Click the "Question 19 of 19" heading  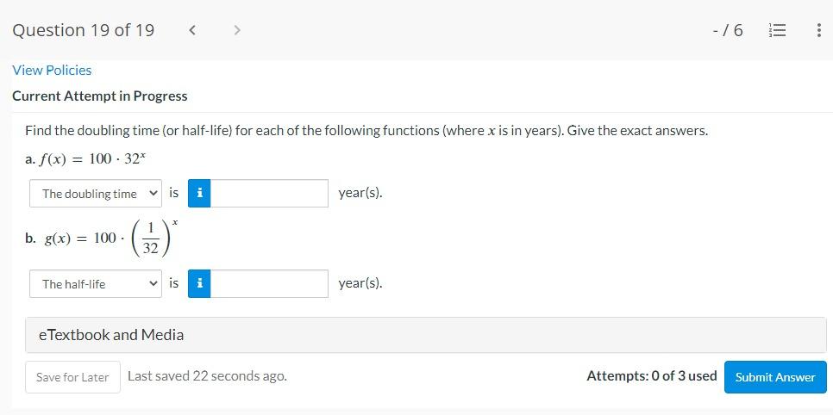(84, 31)
